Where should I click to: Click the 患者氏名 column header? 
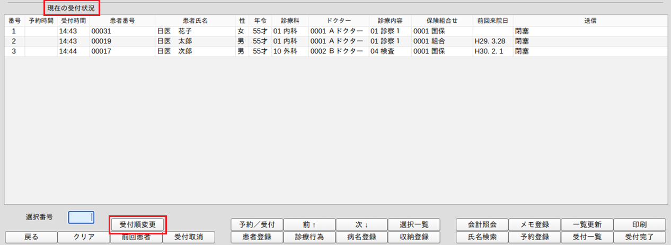point(195,21)
